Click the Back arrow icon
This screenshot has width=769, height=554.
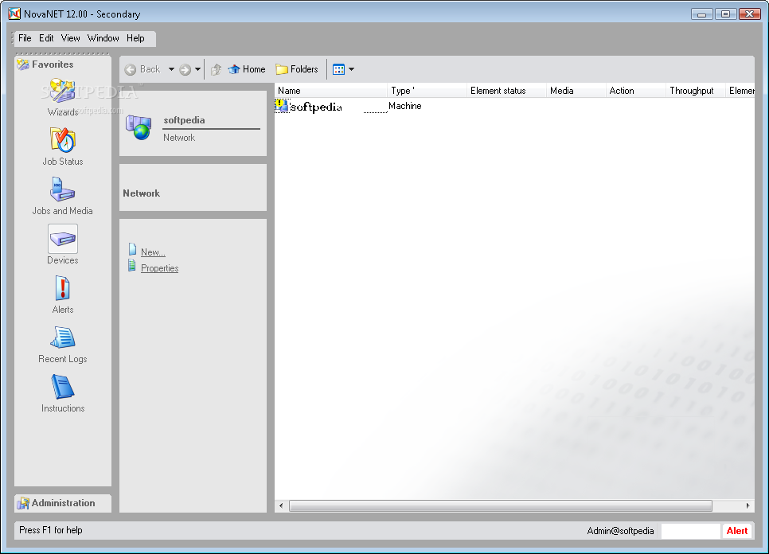pyautogui.click(x=130, y=69)
